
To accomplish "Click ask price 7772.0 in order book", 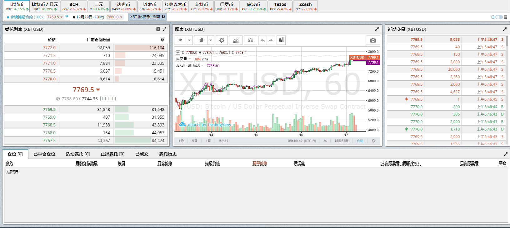I will pos(49,48).
